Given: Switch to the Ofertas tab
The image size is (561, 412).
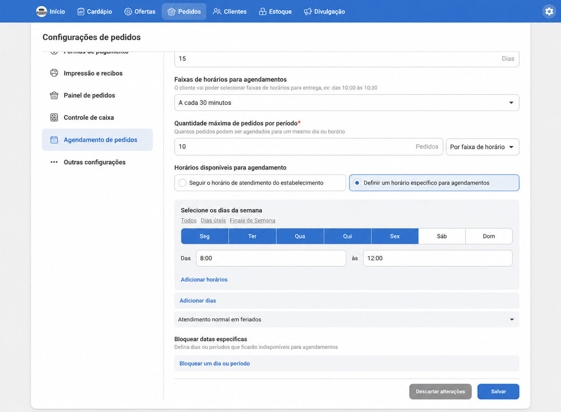Looking at the screenshot, I should coord(140,11).
